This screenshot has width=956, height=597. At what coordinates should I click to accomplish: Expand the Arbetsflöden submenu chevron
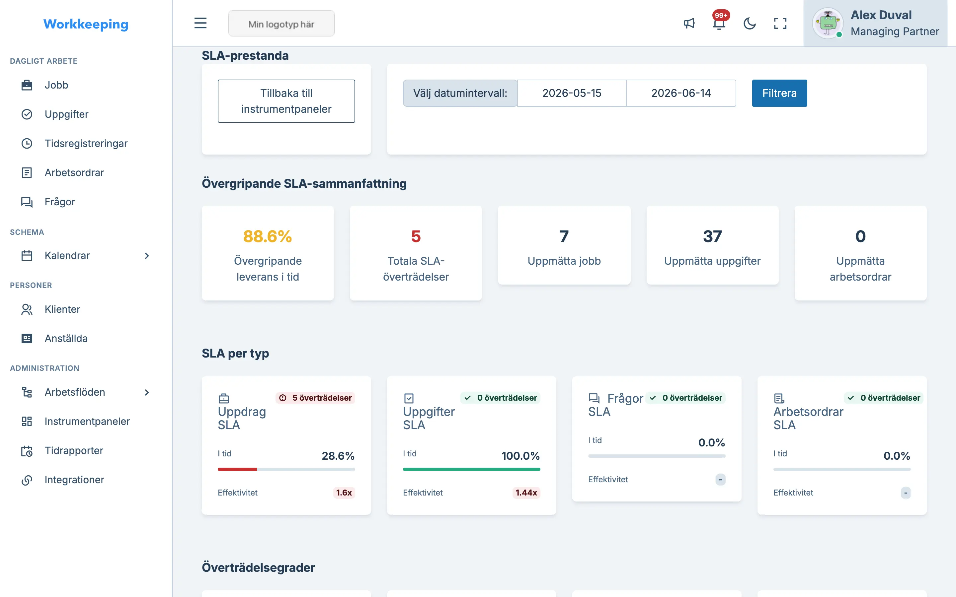[147, 392]
